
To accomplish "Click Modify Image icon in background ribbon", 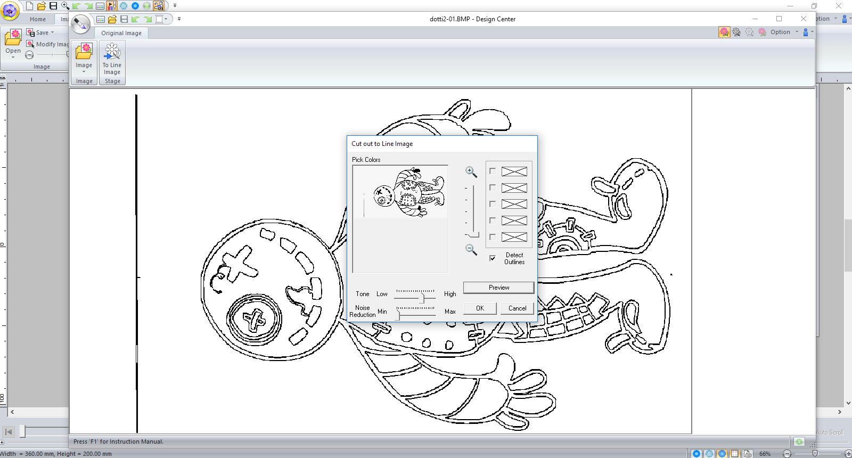I will click(30, 44).
